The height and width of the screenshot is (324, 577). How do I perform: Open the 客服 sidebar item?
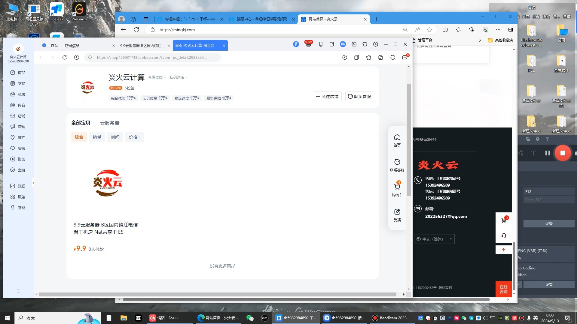click(x=18, y=148)
